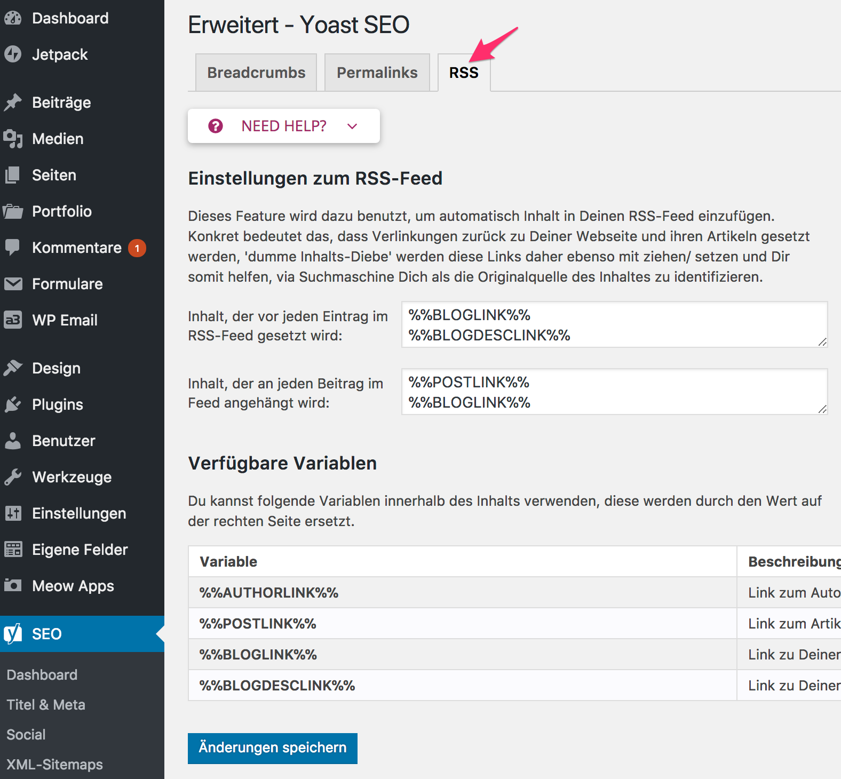Screen dimensions: 841x779
Task: Click the %%BLOGLINK%% variable table cell
Action: point(463,655)
